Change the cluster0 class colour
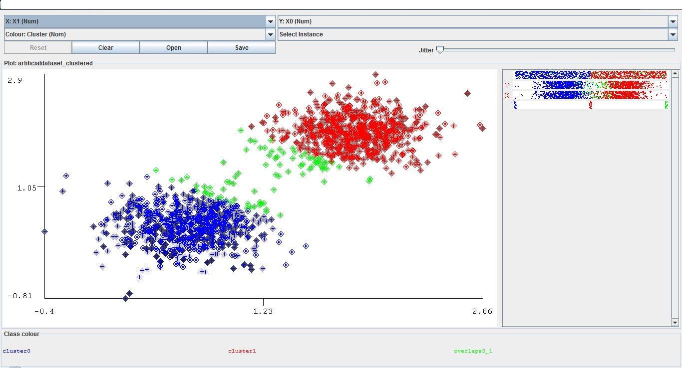682x368 pixels. [16, 351]
